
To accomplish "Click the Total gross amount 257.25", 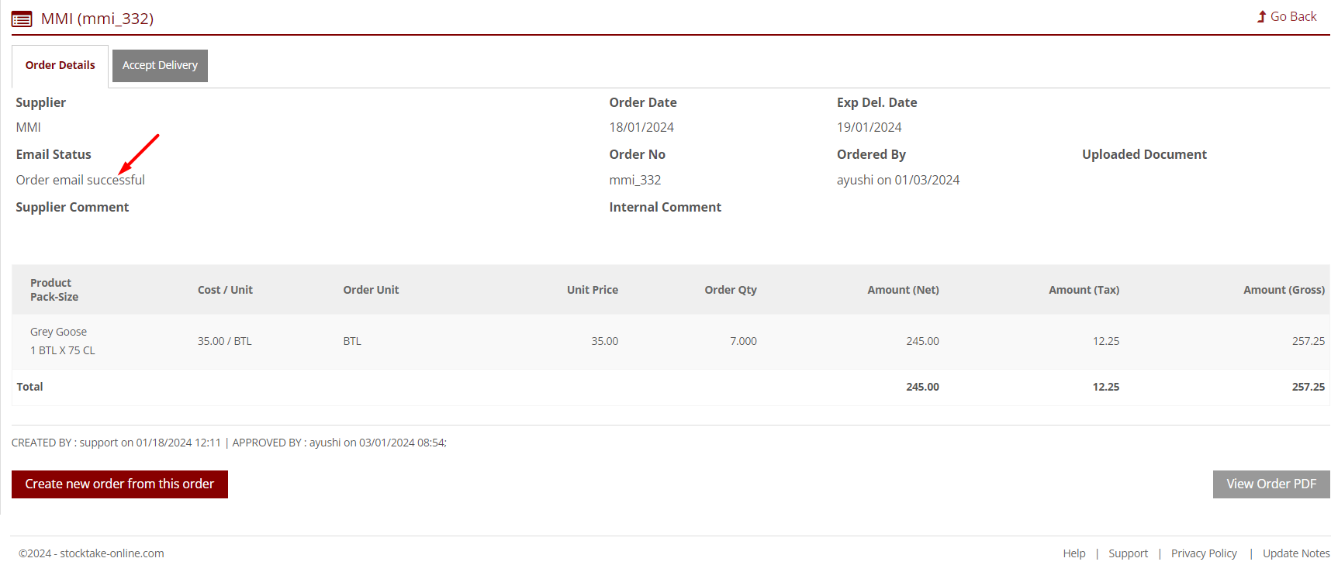I will (x=1308, y=387).
